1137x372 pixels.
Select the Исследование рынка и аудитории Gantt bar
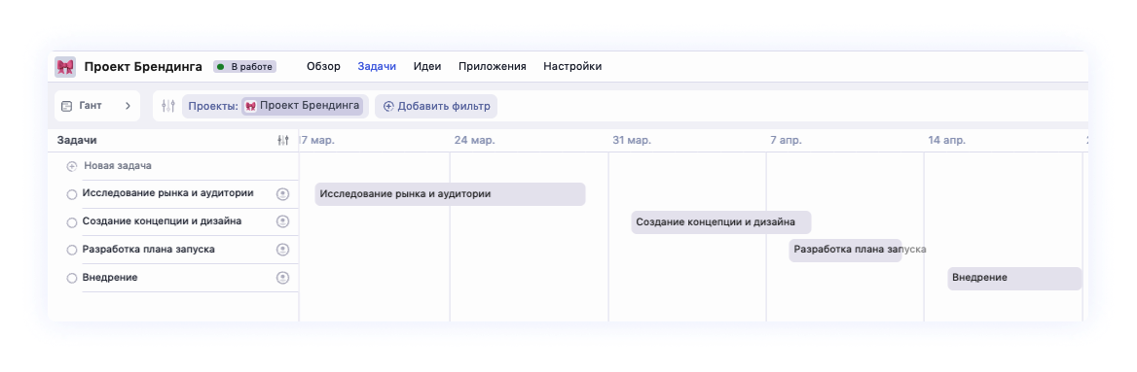click(x=450, y=194)
